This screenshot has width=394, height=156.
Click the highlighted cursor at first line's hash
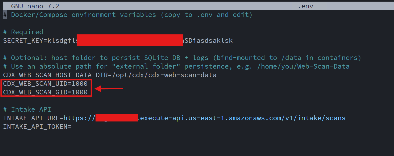coord(5,15)
